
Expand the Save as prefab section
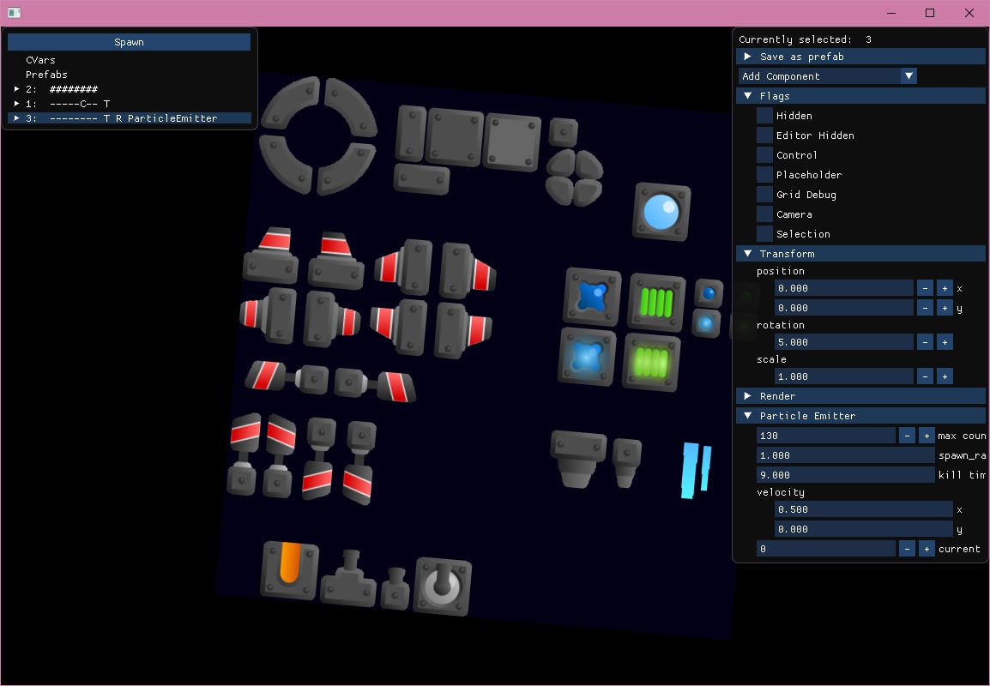coord(860,57)
